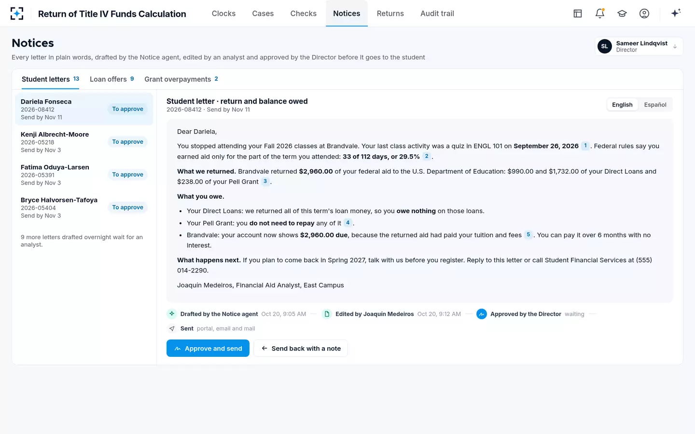Switch to the Loan offers tab
Image resolution: width=695 pixels, height=434 pixels.
[x=111, y=79]
